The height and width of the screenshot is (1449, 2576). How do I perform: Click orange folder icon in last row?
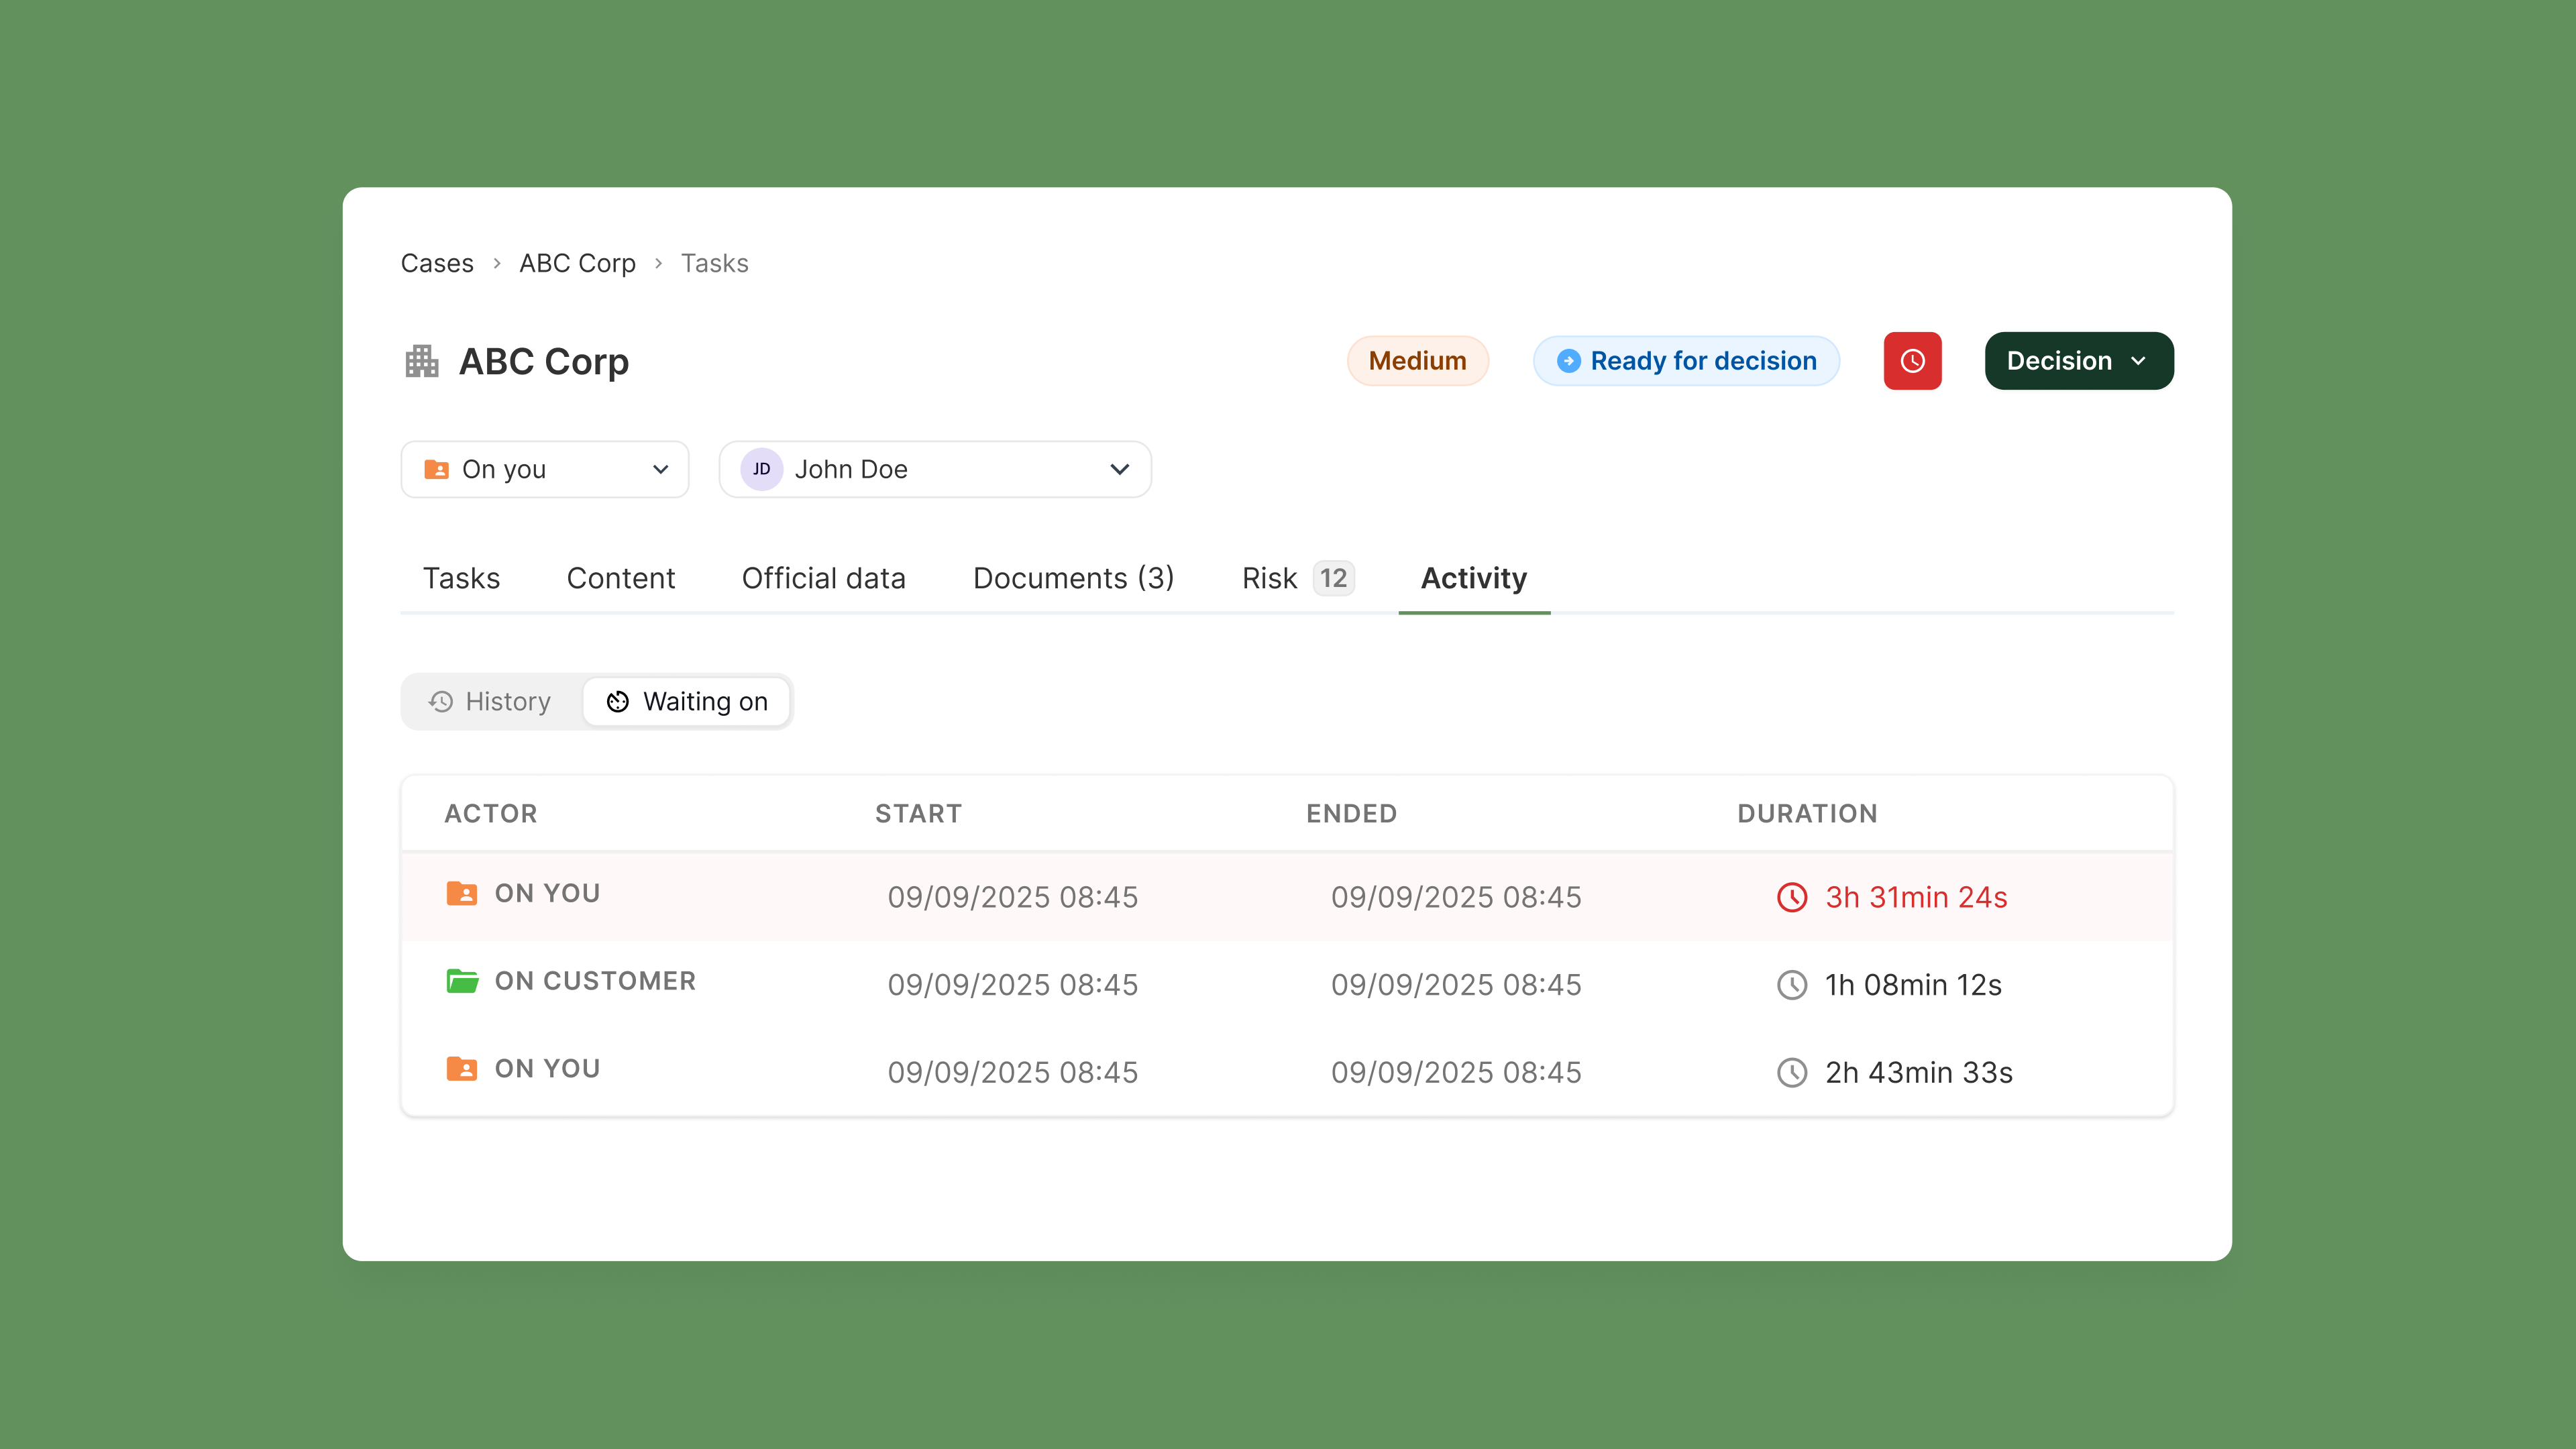click(461, 1068)
